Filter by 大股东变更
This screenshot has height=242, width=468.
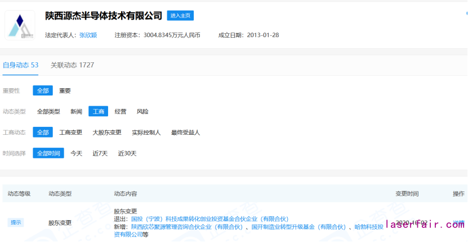[x=107, y=133]
